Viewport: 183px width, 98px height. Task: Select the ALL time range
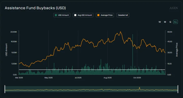point(175,22)
